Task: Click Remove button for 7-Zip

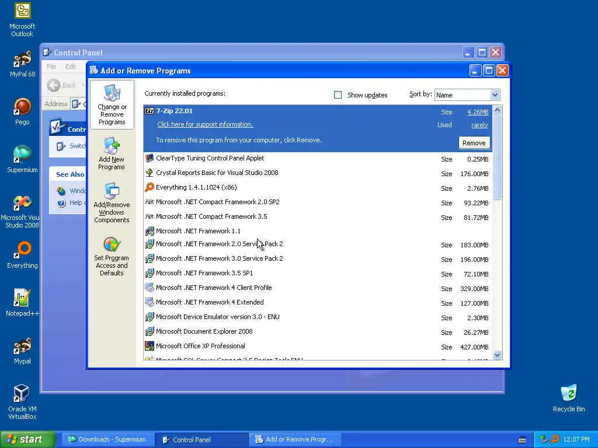Action: [x=474, y=143]
